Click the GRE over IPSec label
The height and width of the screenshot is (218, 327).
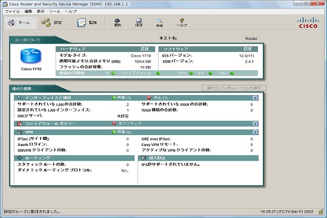click(x=156, y=139)
